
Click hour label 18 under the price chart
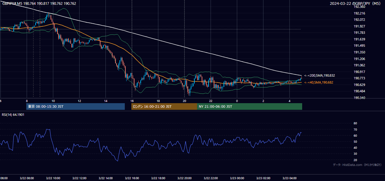pos(158,101)
